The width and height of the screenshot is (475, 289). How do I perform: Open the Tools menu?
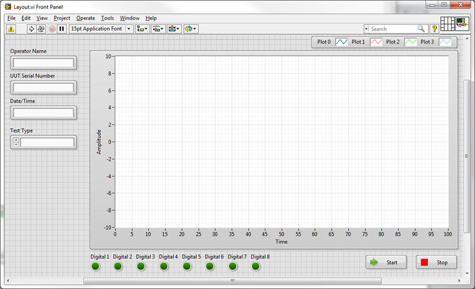(x=107, y=18)
